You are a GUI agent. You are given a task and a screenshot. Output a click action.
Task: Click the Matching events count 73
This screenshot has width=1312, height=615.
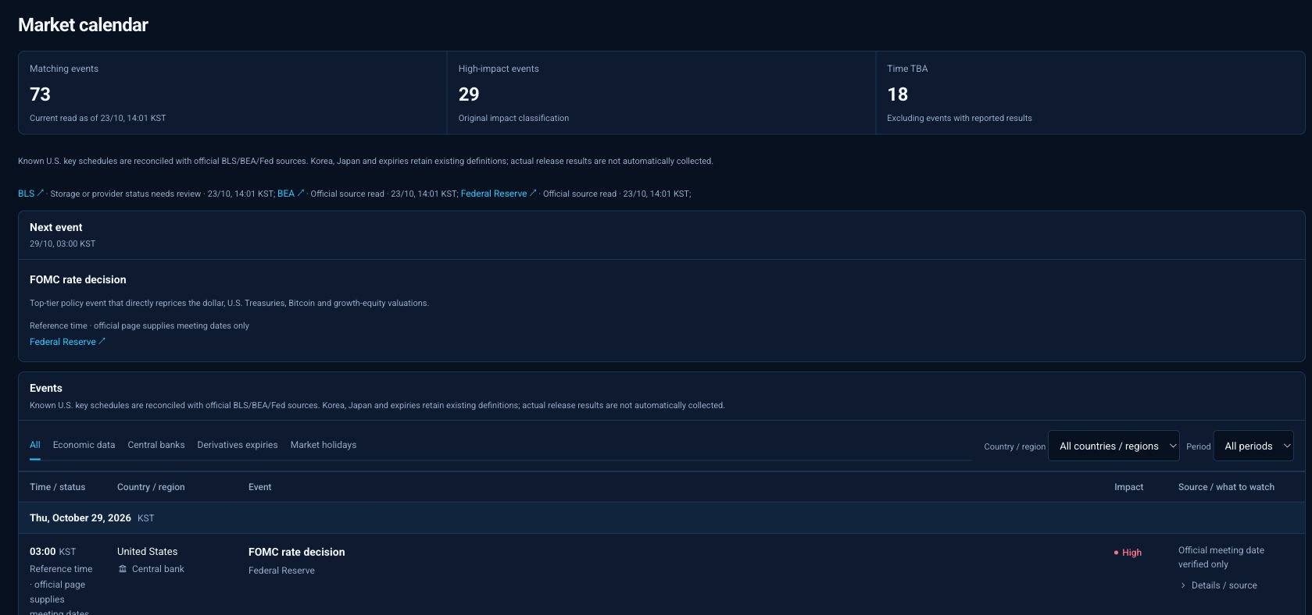pyautogui.click(x=40, y=94)
